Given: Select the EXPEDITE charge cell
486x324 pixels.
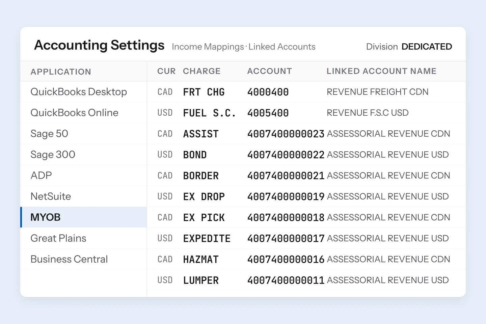Looking at the screenshot, I should pos(207,238).
